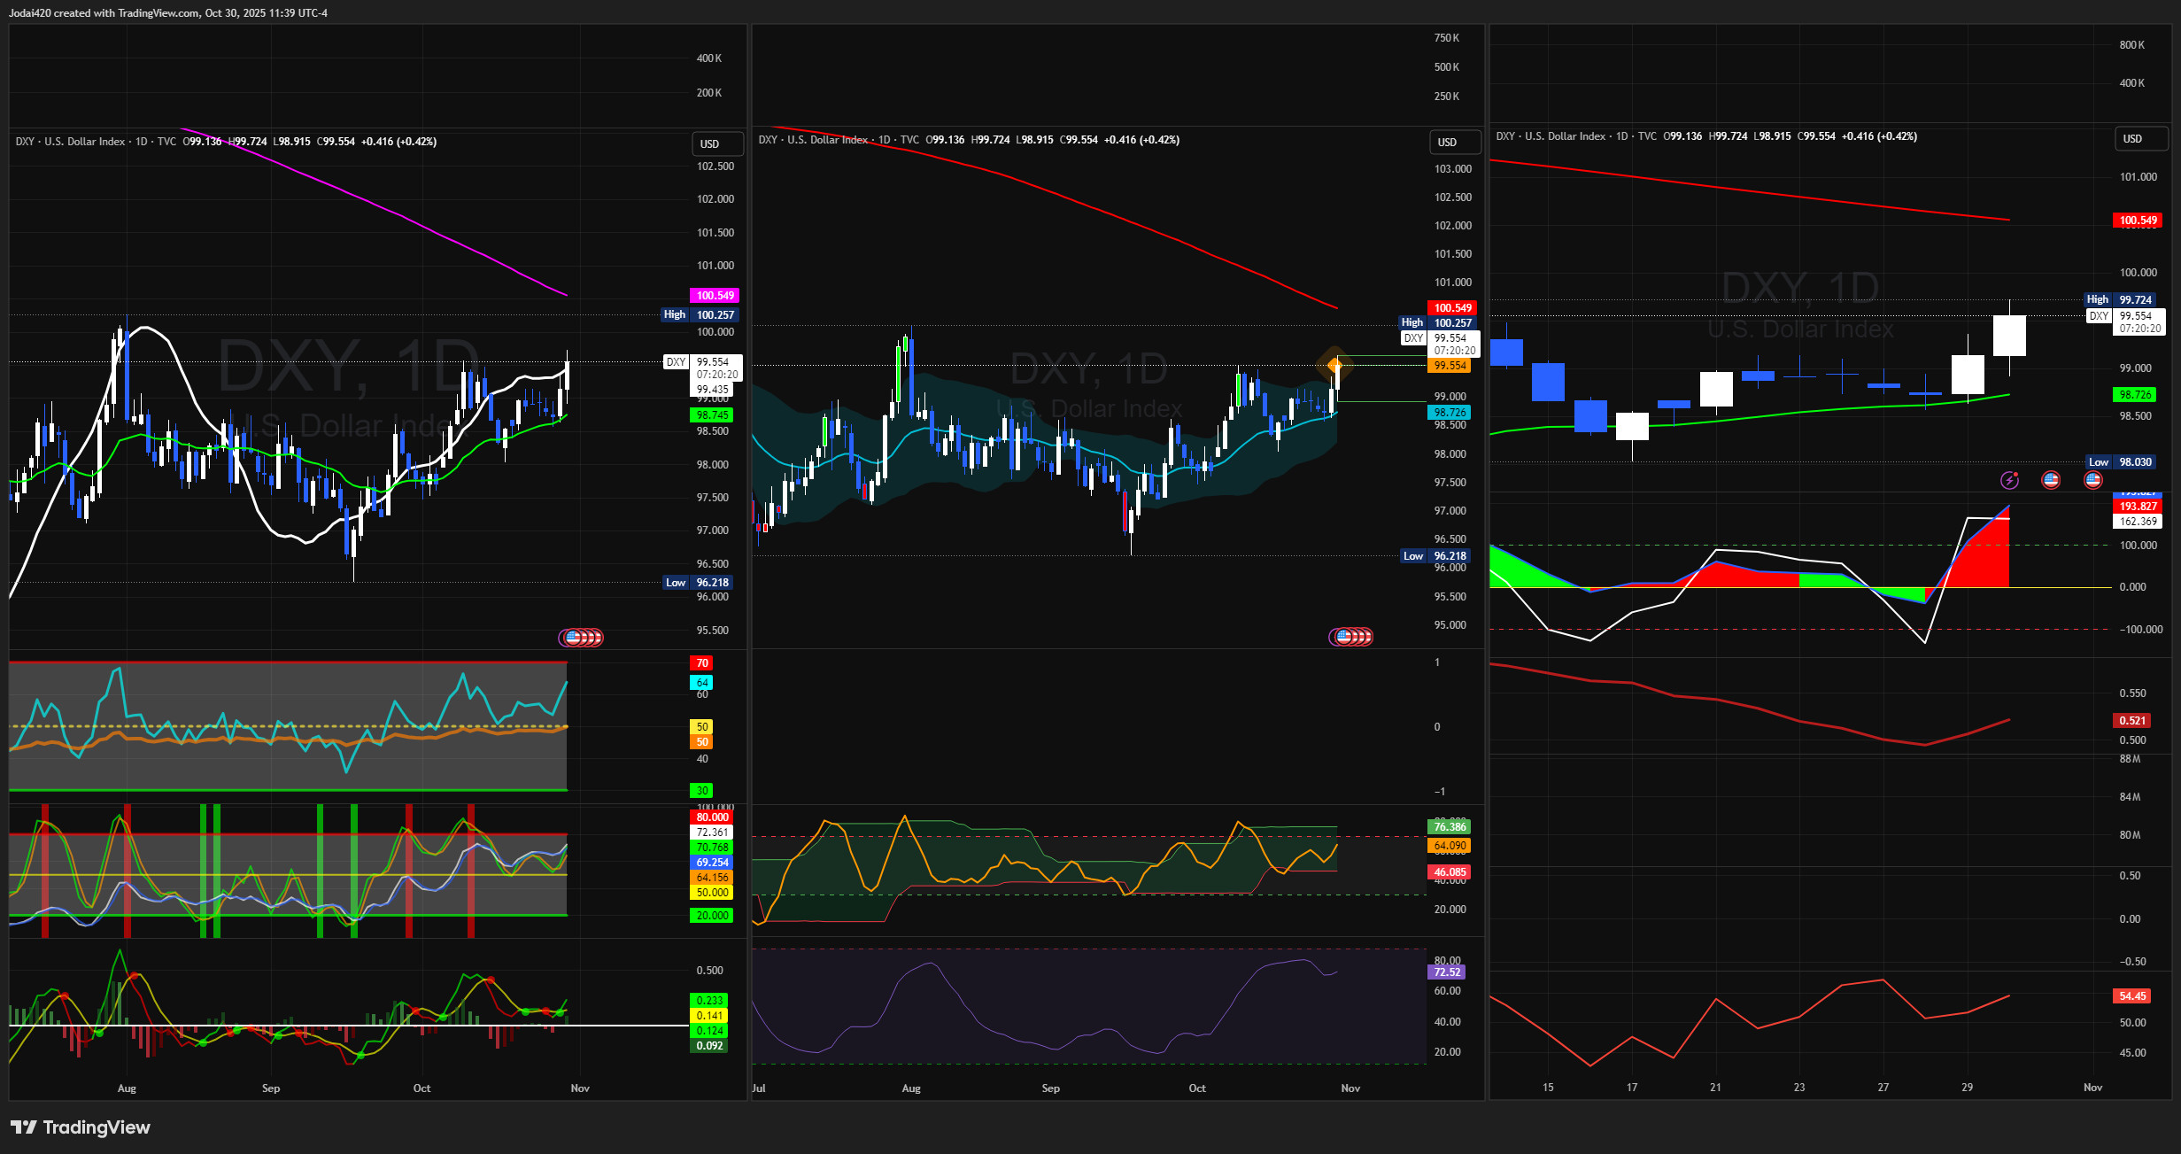Click the magenta 100.549 price label
This screenshot has width=2181, height=1154.
[714, 296]
